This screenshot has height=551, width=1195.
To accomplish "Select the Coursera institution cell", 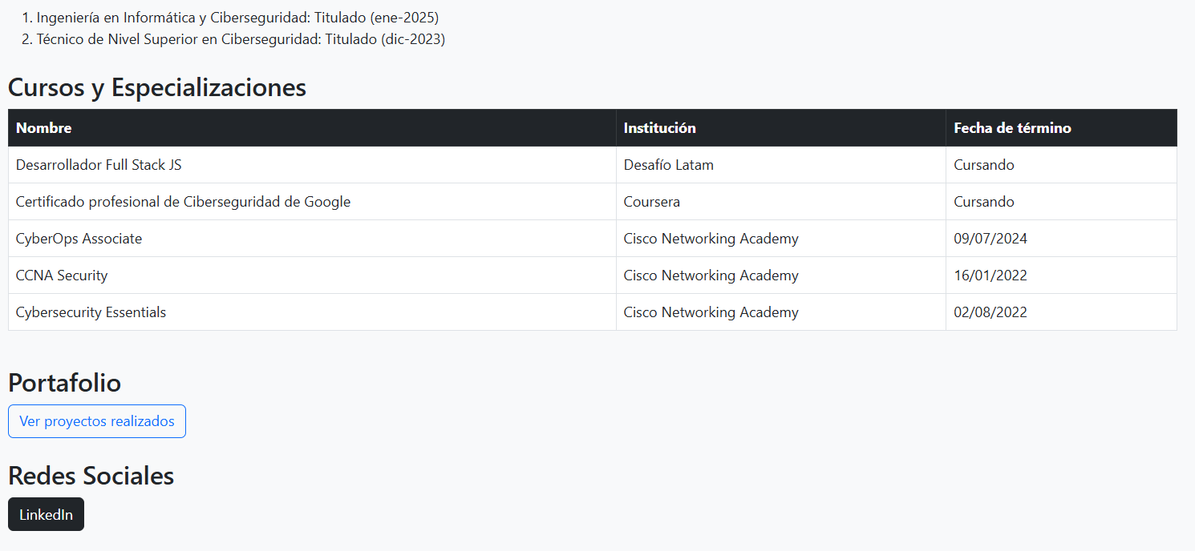I will 651,202.
